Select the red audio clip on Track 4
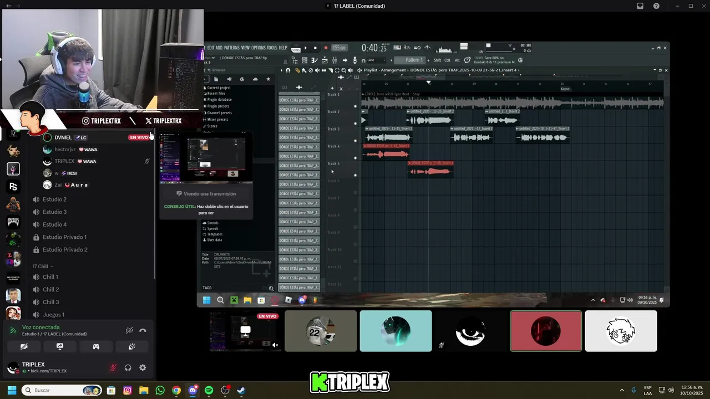 [x=387, y=151]
